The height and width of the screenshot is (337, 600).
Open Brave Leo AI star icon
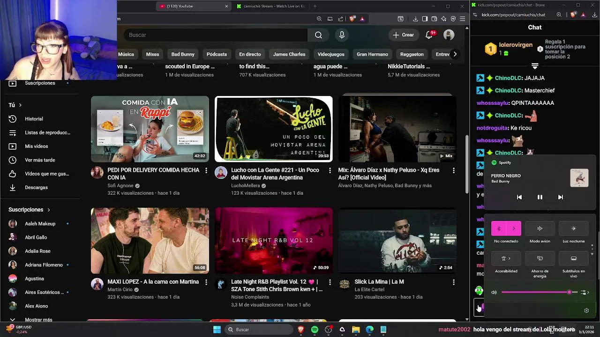pos(443,19)
